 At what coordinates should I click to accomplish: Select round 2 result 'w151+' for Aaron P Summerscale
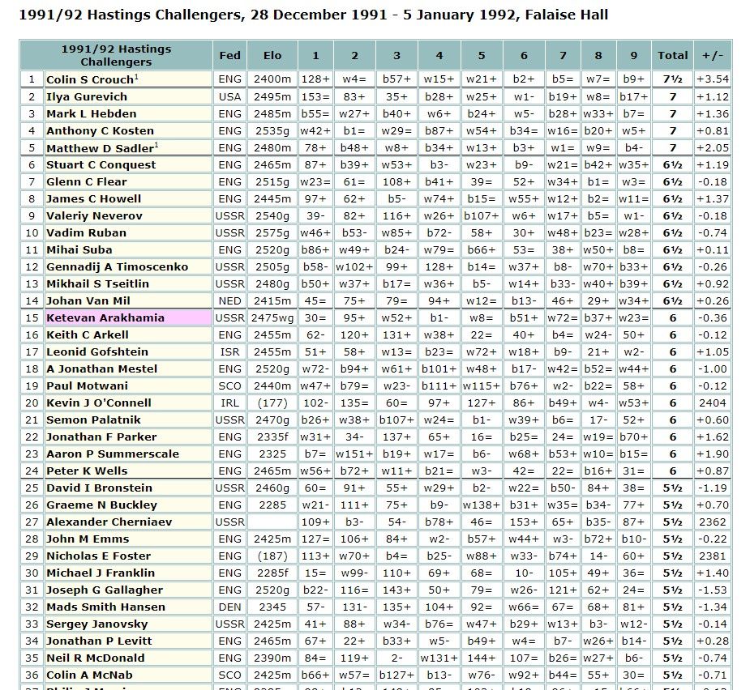tap(354, 454)
